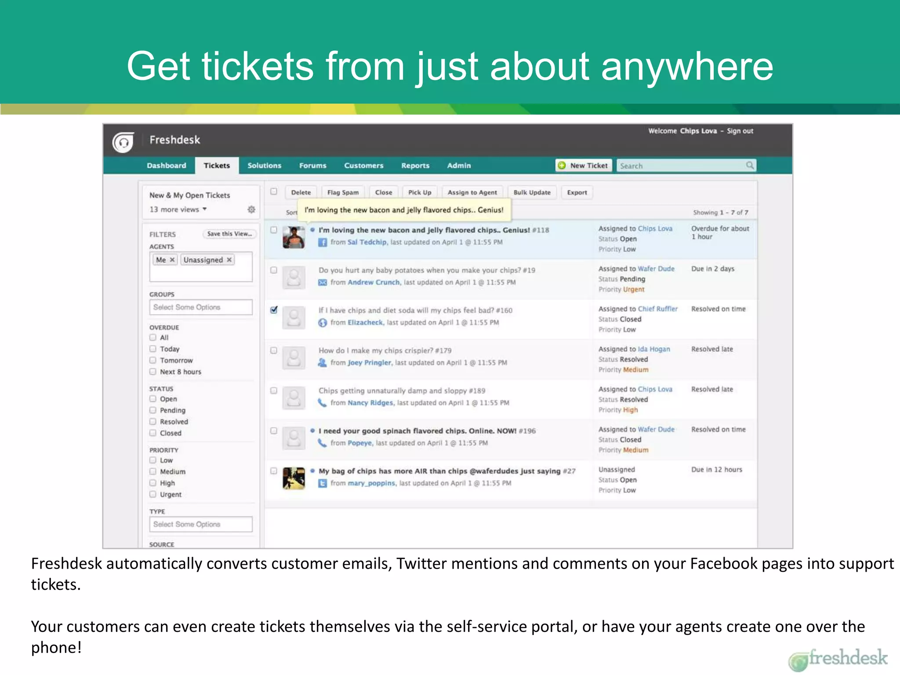Open the Groups Select Some Options box
Screen dimensions: 900x675
point(201,307)
